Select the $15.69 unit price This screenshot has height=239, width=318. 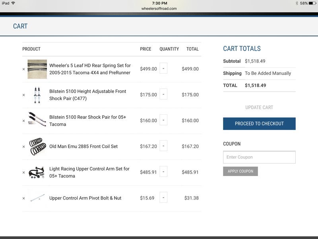[x=147, y=198]
